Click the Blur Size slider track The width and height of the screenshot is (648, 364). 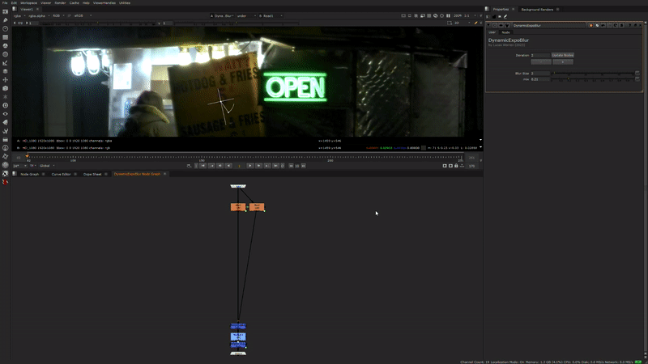click(593, 74)
